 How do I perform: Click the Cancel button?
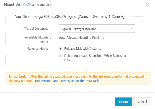point(142,102)
